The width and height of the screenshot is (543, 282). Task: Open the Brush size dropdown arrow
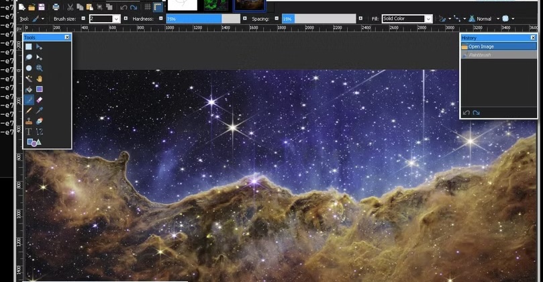click(116, 19)
